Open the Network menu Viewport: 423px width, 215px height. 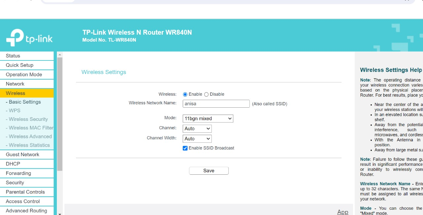pyautogui.click(x=27, y=84)
